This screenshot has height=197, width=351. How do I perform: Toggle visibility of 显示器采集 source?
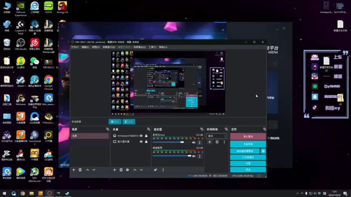(141, 141)
